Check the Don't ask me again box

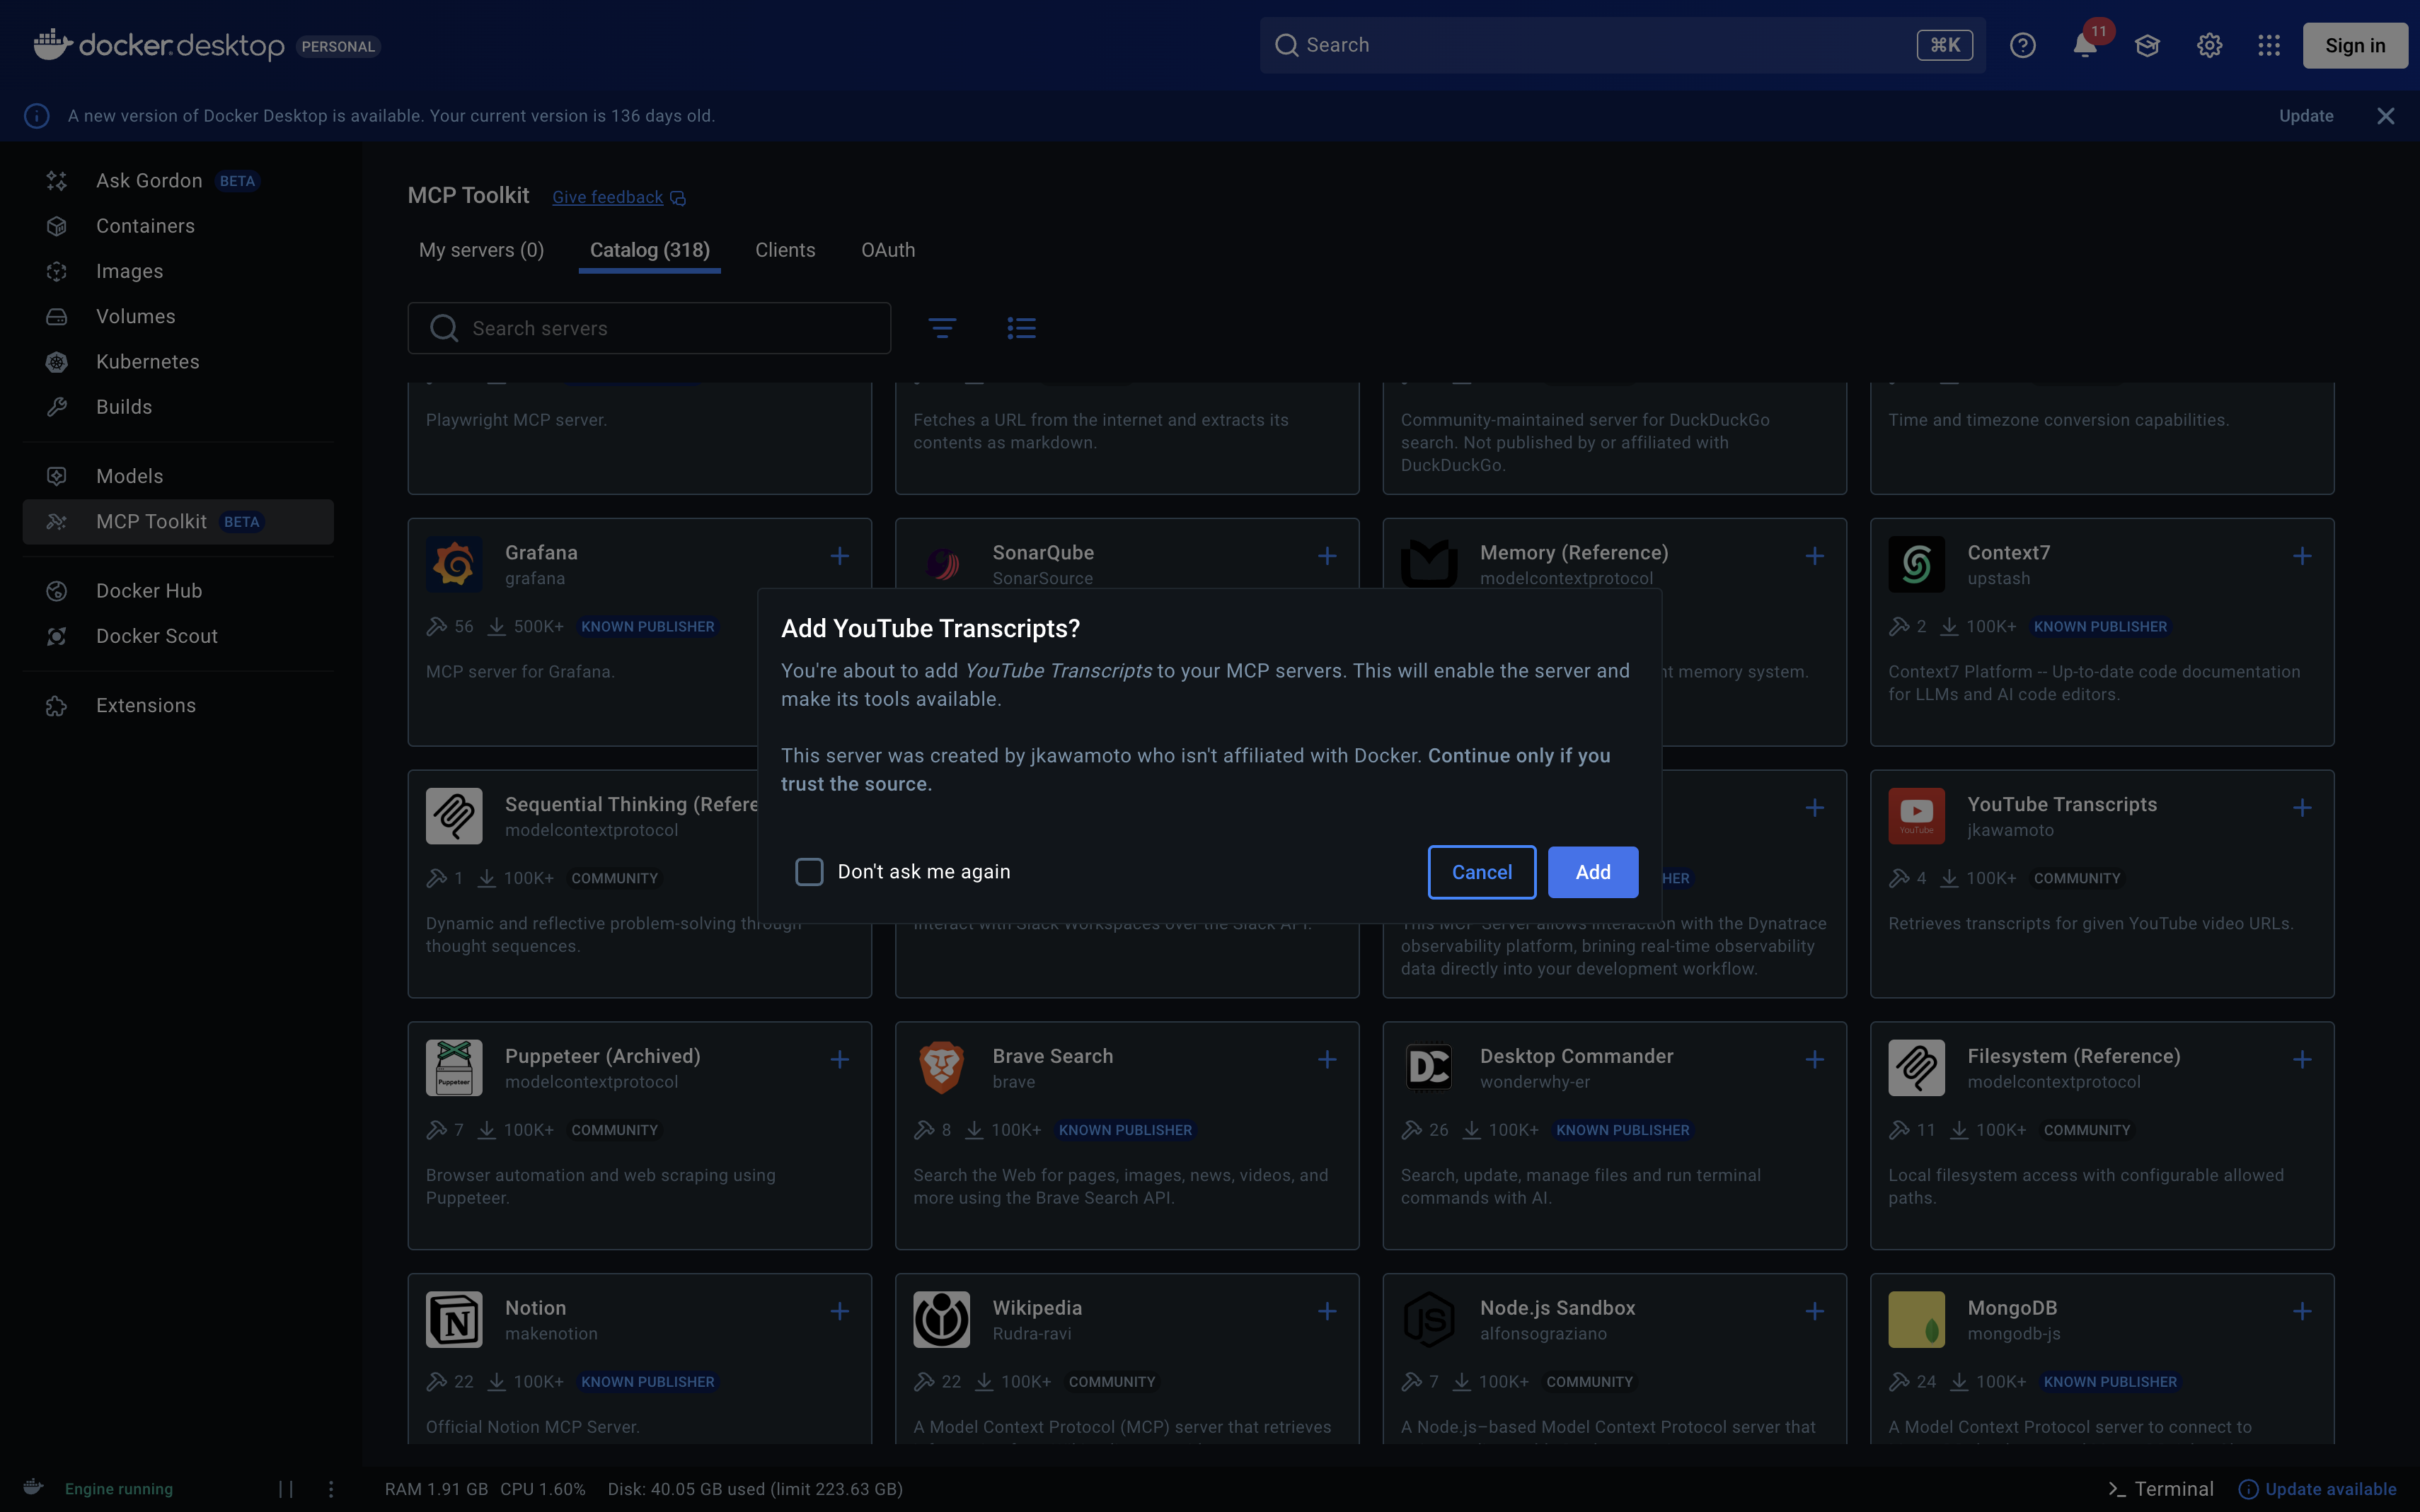click(x=808, y=872)
